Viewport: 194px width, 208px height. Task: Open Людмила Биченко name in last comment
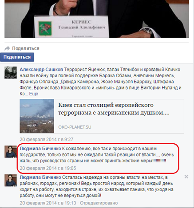coord(40,177)
